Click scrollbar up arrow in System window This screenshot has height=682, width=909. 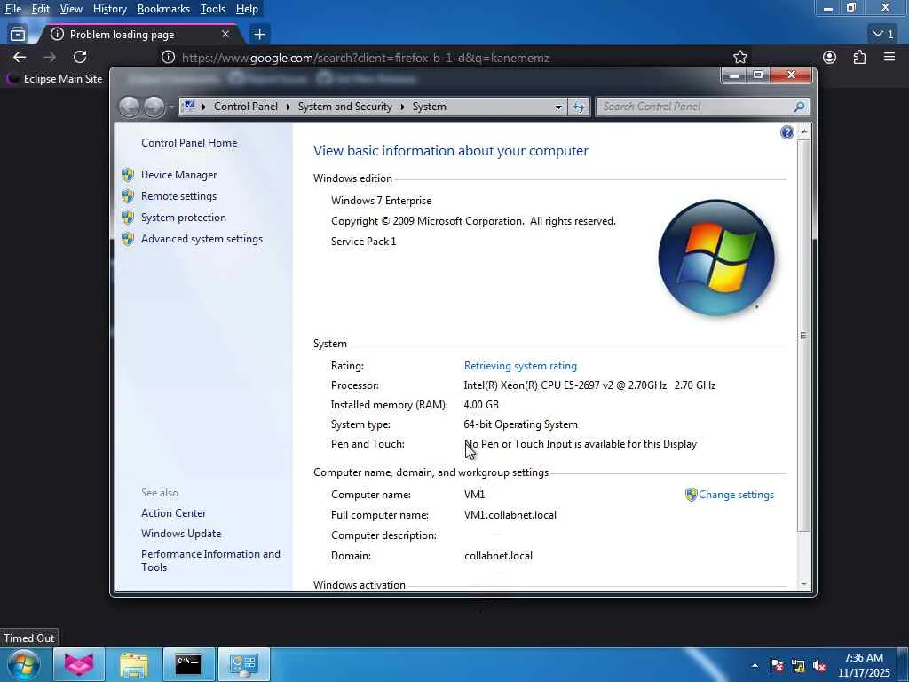803,131
